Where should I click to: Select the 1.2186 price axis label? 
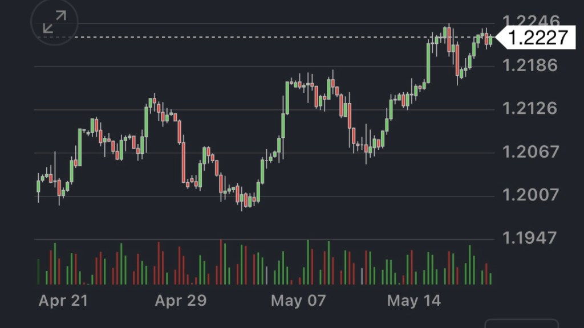coord(529,65)
